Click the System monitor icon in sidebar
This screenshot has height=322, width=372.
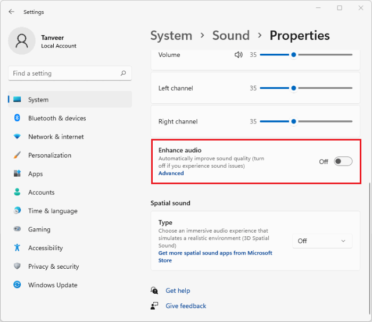[x=17, y=100]
